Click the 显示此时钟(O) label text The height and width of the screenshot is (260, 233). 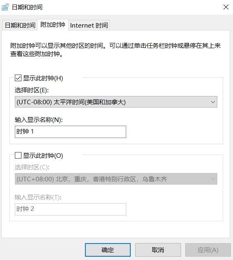point(43,155)
